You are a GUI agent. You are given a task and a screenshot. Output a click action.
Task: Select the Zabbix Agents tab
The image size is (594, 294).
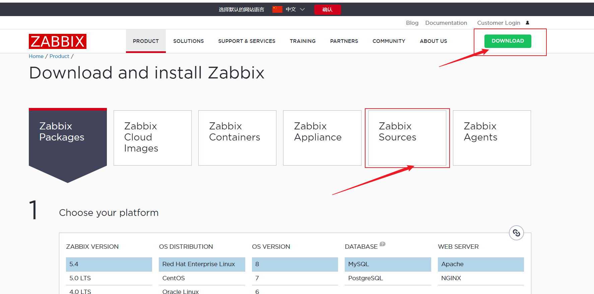[492, 138]
